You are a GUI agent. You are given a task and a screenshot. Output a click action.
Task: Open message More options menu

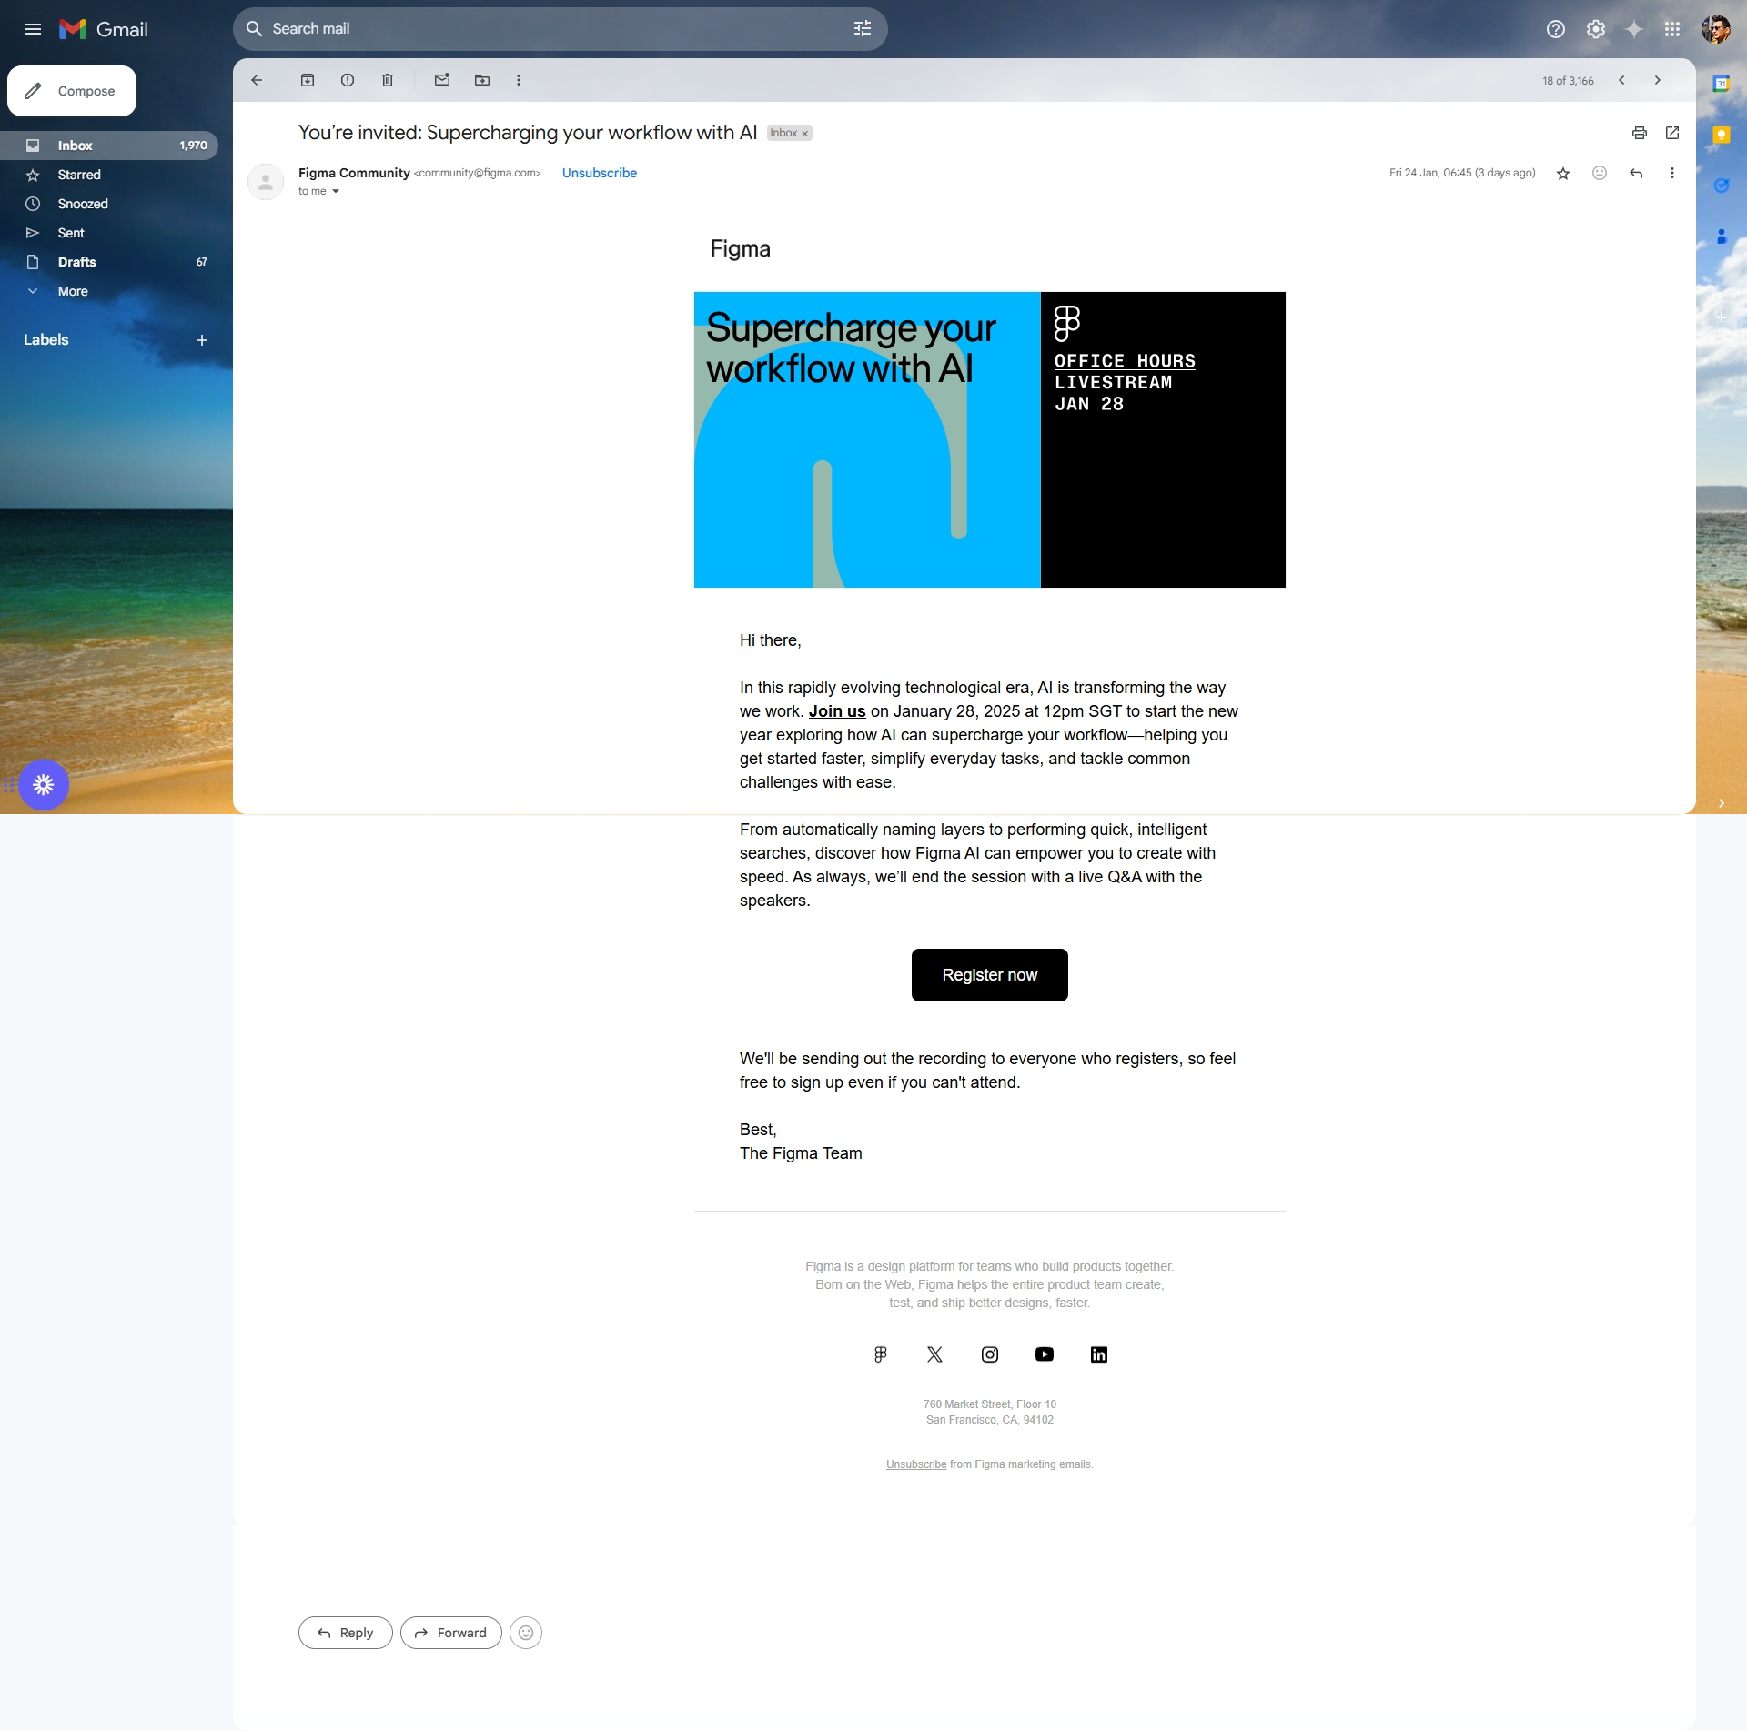coord(1672,173)
